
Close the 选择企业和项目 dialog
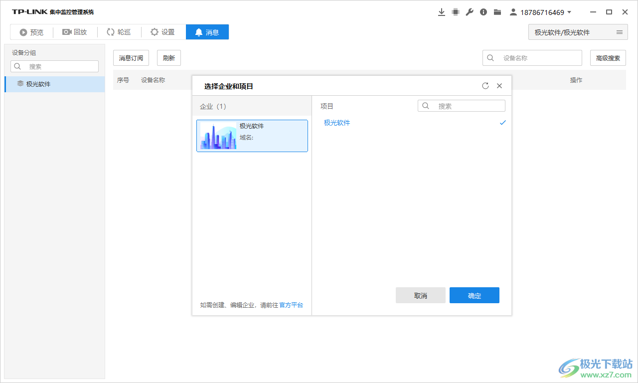pyautogui.click(x=499, y=86)
